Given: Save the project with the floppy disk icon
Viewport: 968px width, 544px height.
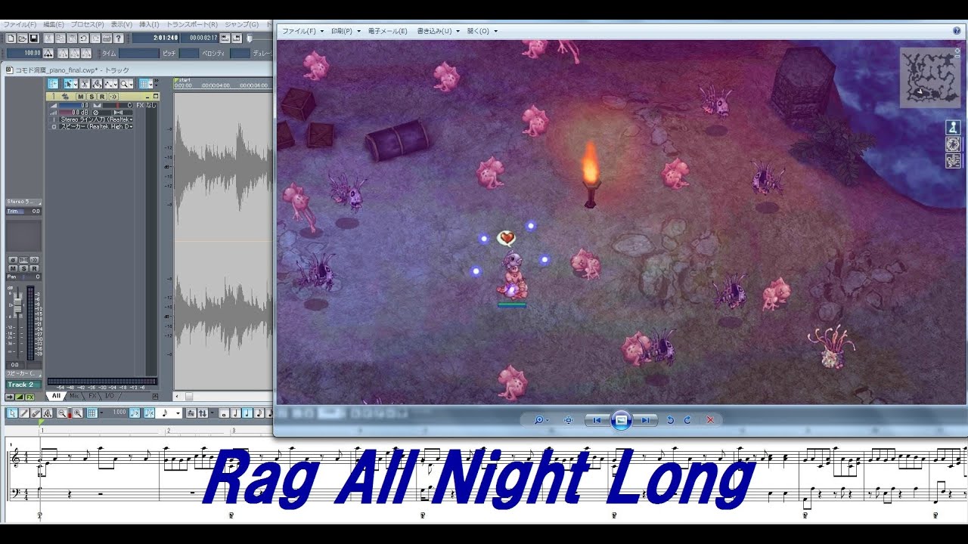Looking at the screenshot, I should pos(34,39).
